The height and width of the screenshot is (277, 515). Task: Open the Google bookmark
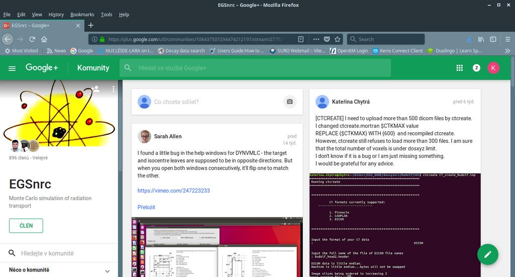(82, 51)
